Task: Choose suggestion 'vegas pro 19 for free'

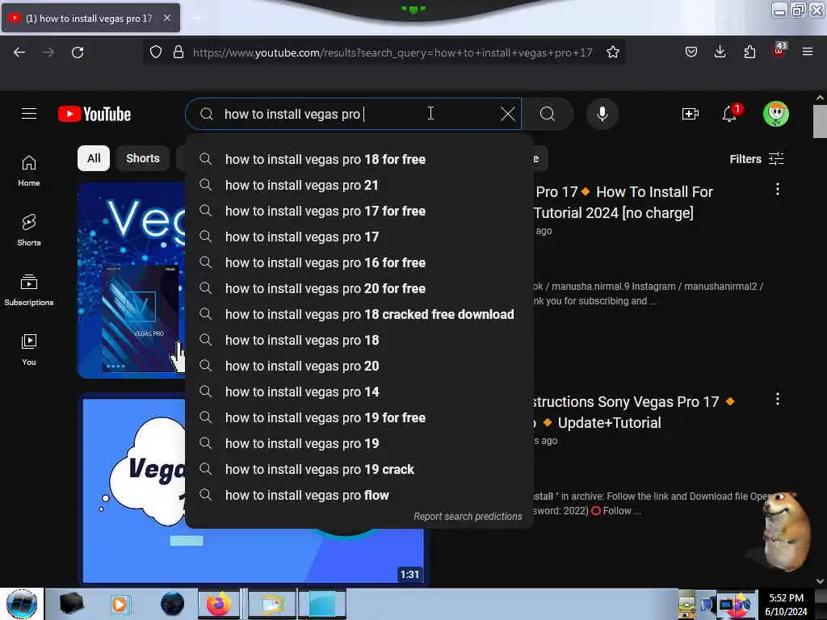Action: (x=359, y=417)
